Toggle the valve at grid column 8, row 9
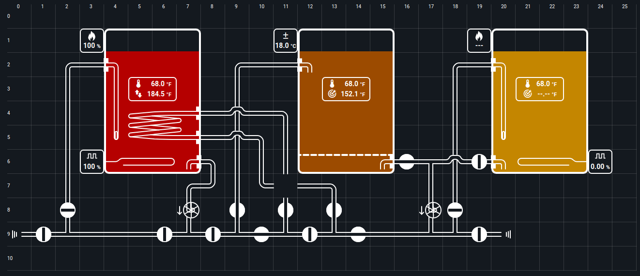Image resolution: width=640 pixels, height=276 pixels. click(213, 234)
